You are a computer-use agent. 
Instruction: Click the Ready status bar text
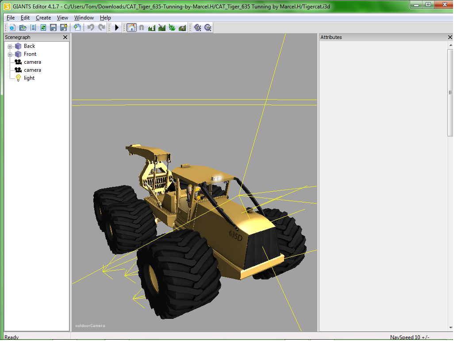pos(12,338)
